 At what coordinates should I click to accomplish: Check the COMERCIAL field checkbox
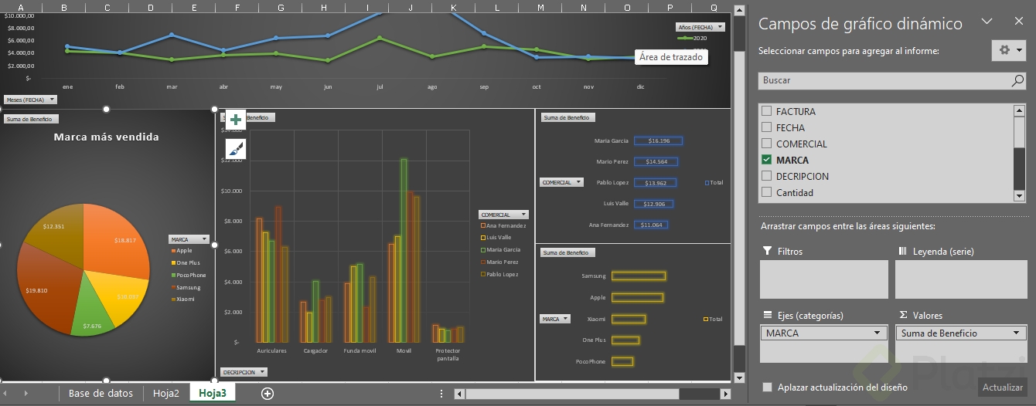(x=767, y=144)
